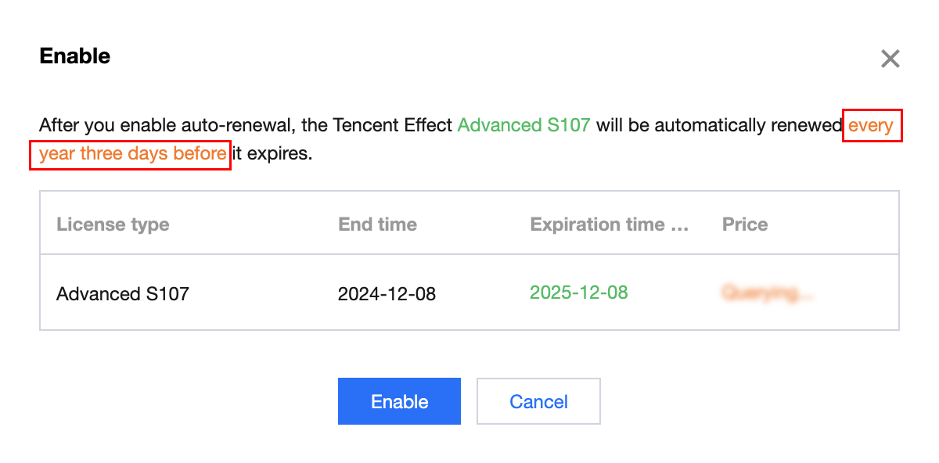Close the Enable dialog with the X icon
Screen dimensions: 939x463
890,59
